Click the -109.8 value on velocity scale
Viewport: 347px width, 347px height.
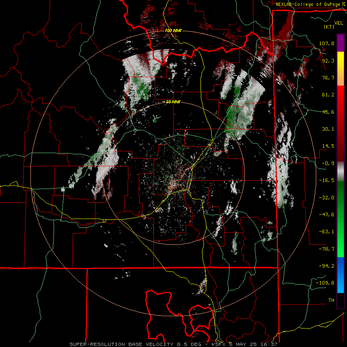coord(325,283)
